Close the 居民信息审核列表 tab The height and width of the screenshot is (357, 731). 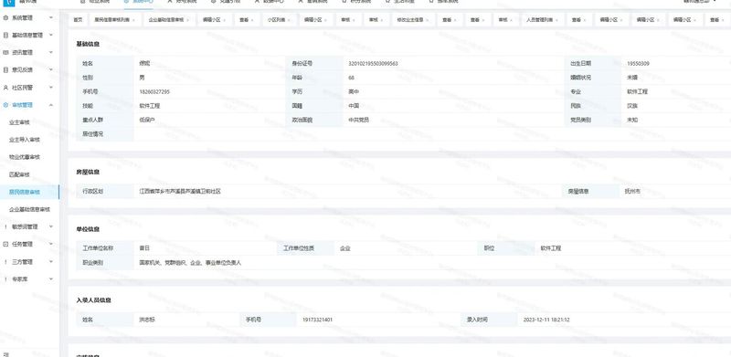pyautogui.click(x=133, y=20)
